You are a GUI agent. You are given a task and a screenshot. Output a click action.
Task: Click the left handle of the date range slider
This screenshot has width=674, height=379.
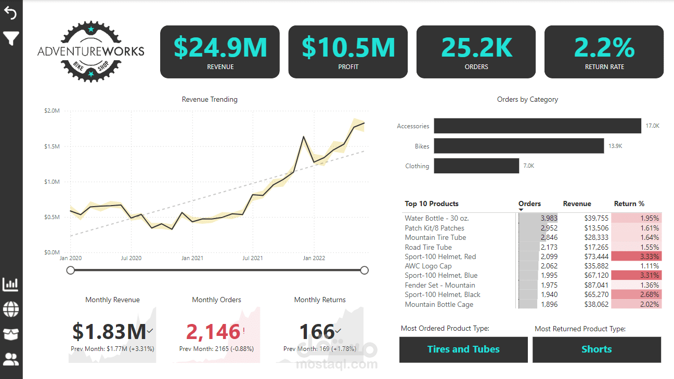tap(70, 270)
